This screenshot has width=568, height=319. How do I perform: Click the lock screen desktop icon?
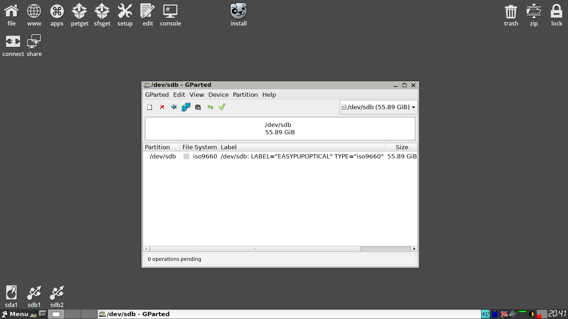[557, 15]
